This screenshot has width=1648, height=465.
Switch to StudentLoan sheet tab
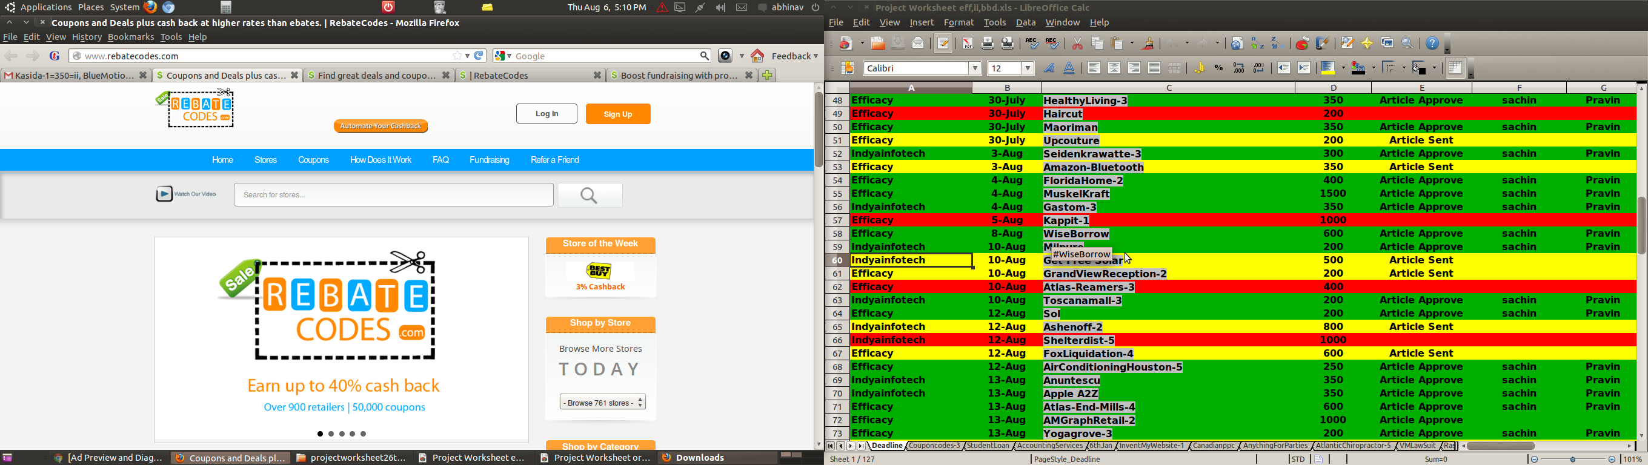(x=988, y=446)
